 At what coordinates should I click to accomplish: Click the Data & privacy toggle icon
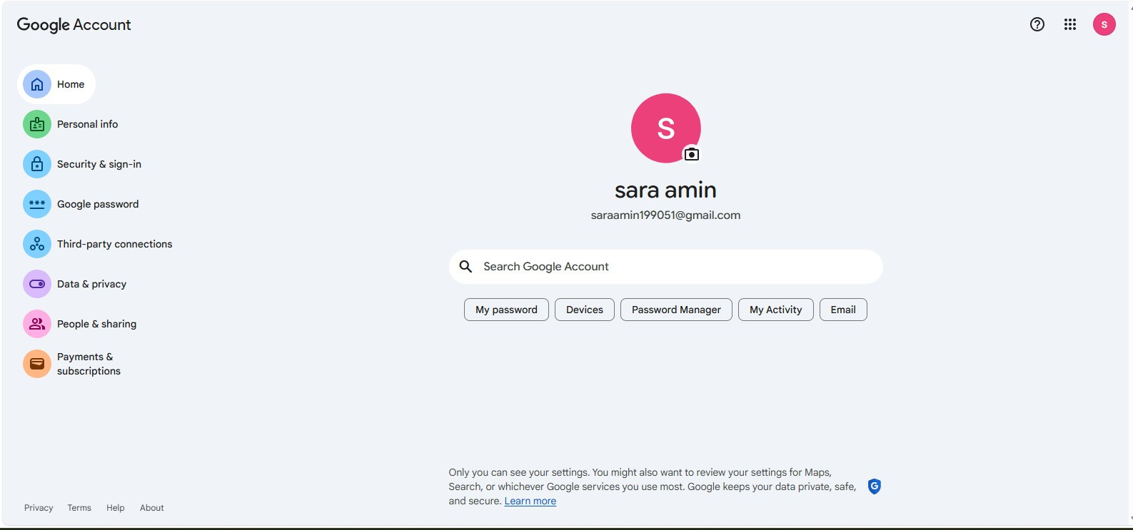(37, 284)
